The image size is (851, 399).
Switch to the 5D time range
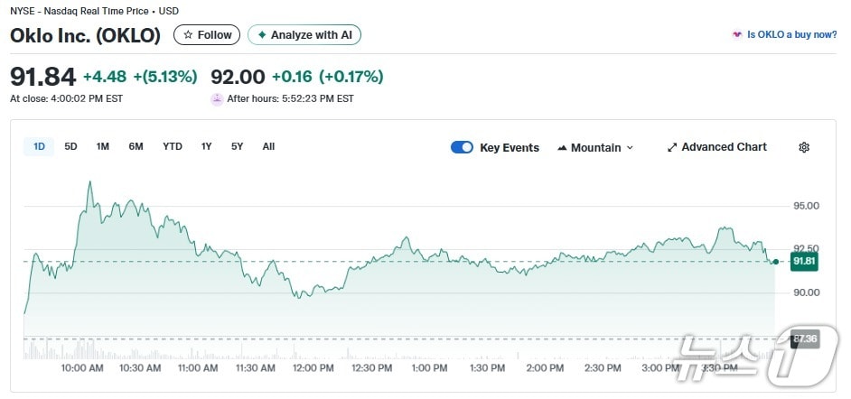click(x=70, y=146)
